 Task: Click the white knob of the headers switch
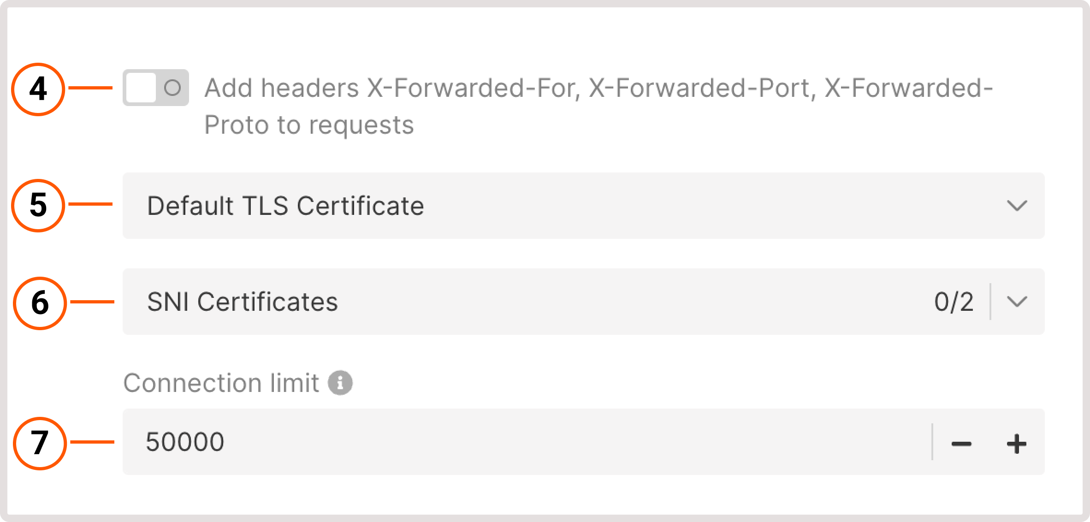click(x=141, y=88)
